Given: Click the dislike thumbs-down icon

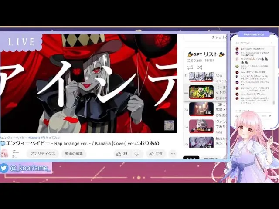Looking at the screenshot, I should pyautogui.click(x=137, y=154).
